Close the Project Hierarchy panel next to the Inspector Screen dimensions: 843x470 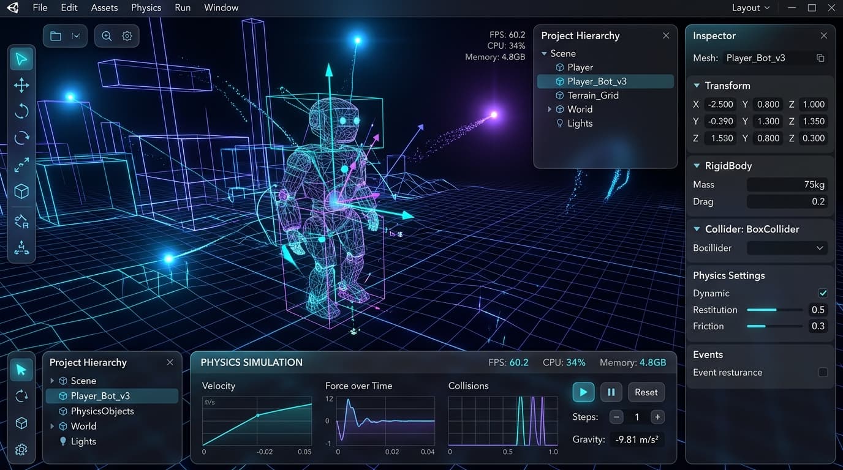click(x=666, y=35)
